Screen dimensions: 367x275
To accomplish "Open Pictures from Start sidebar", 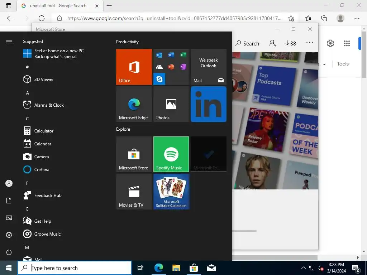I will coord(9,218).
